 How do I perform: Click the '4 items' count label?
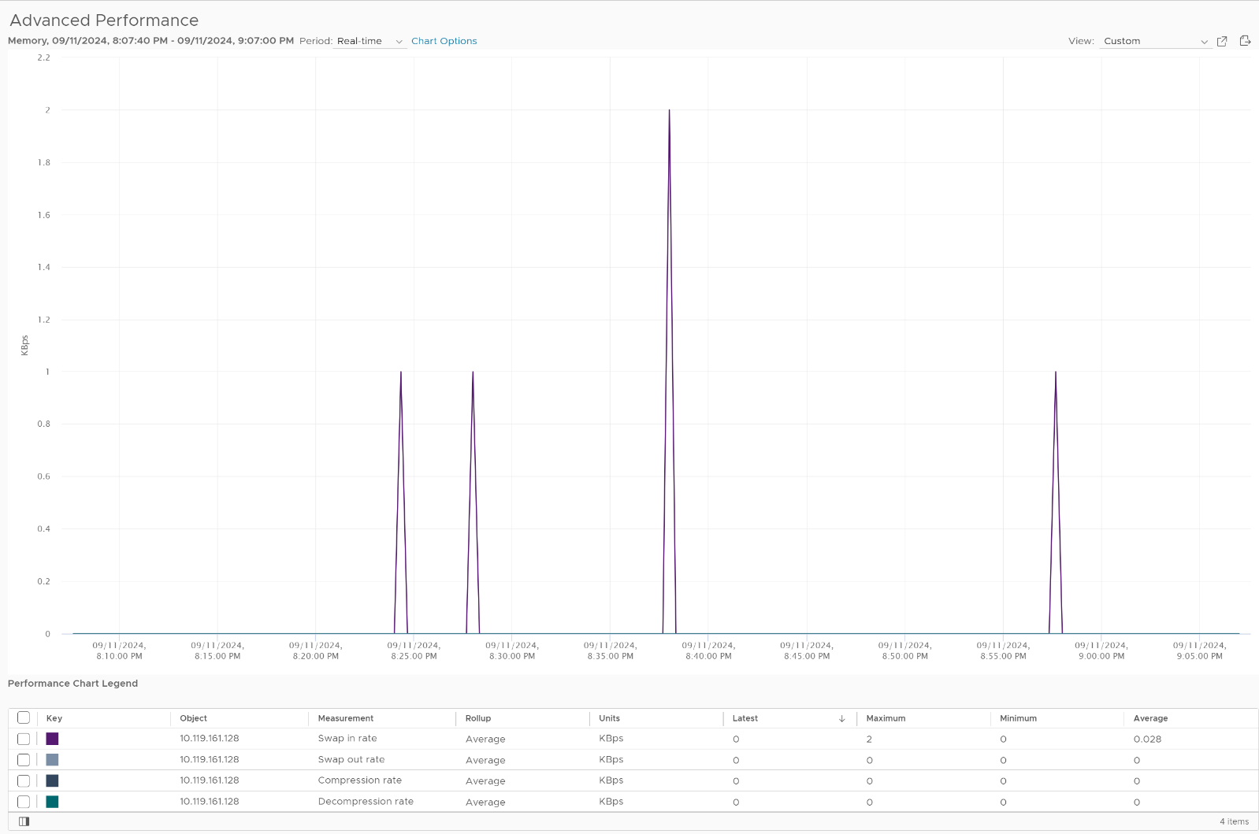(x=1234, y=821)
